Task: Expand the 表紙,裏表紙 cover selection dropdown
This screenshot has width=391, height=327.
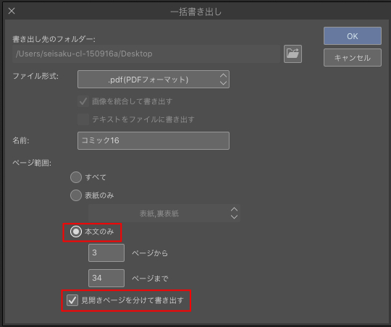Action: coord(164,213)
